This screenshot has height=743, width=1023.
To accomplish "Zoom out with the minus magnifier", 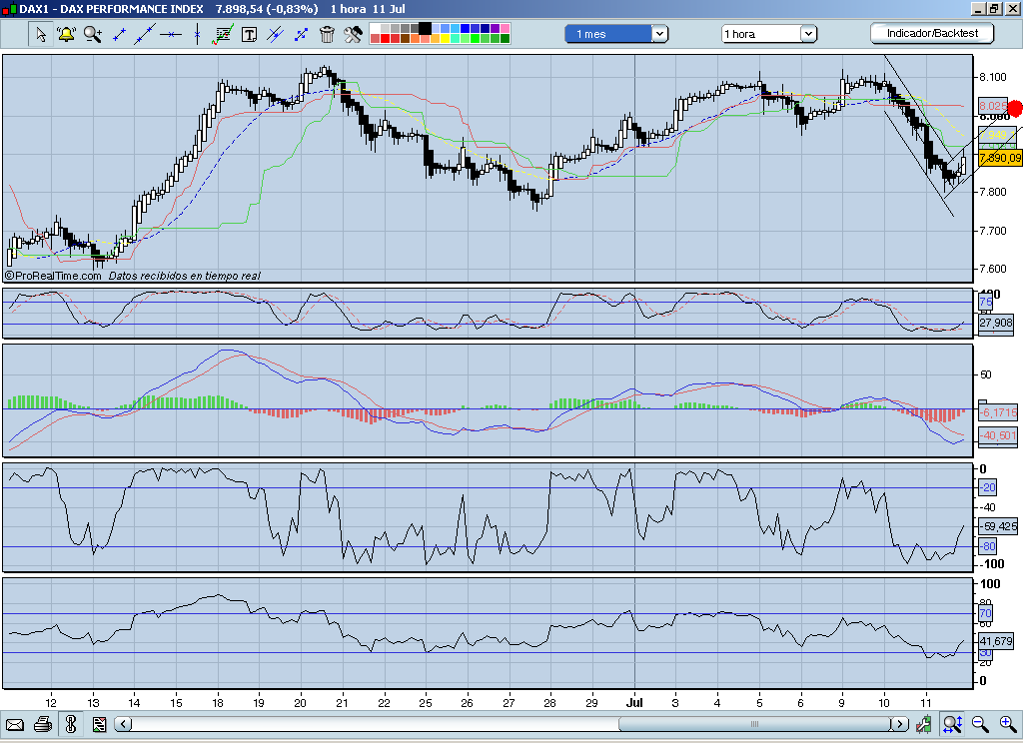I will 977,725.
